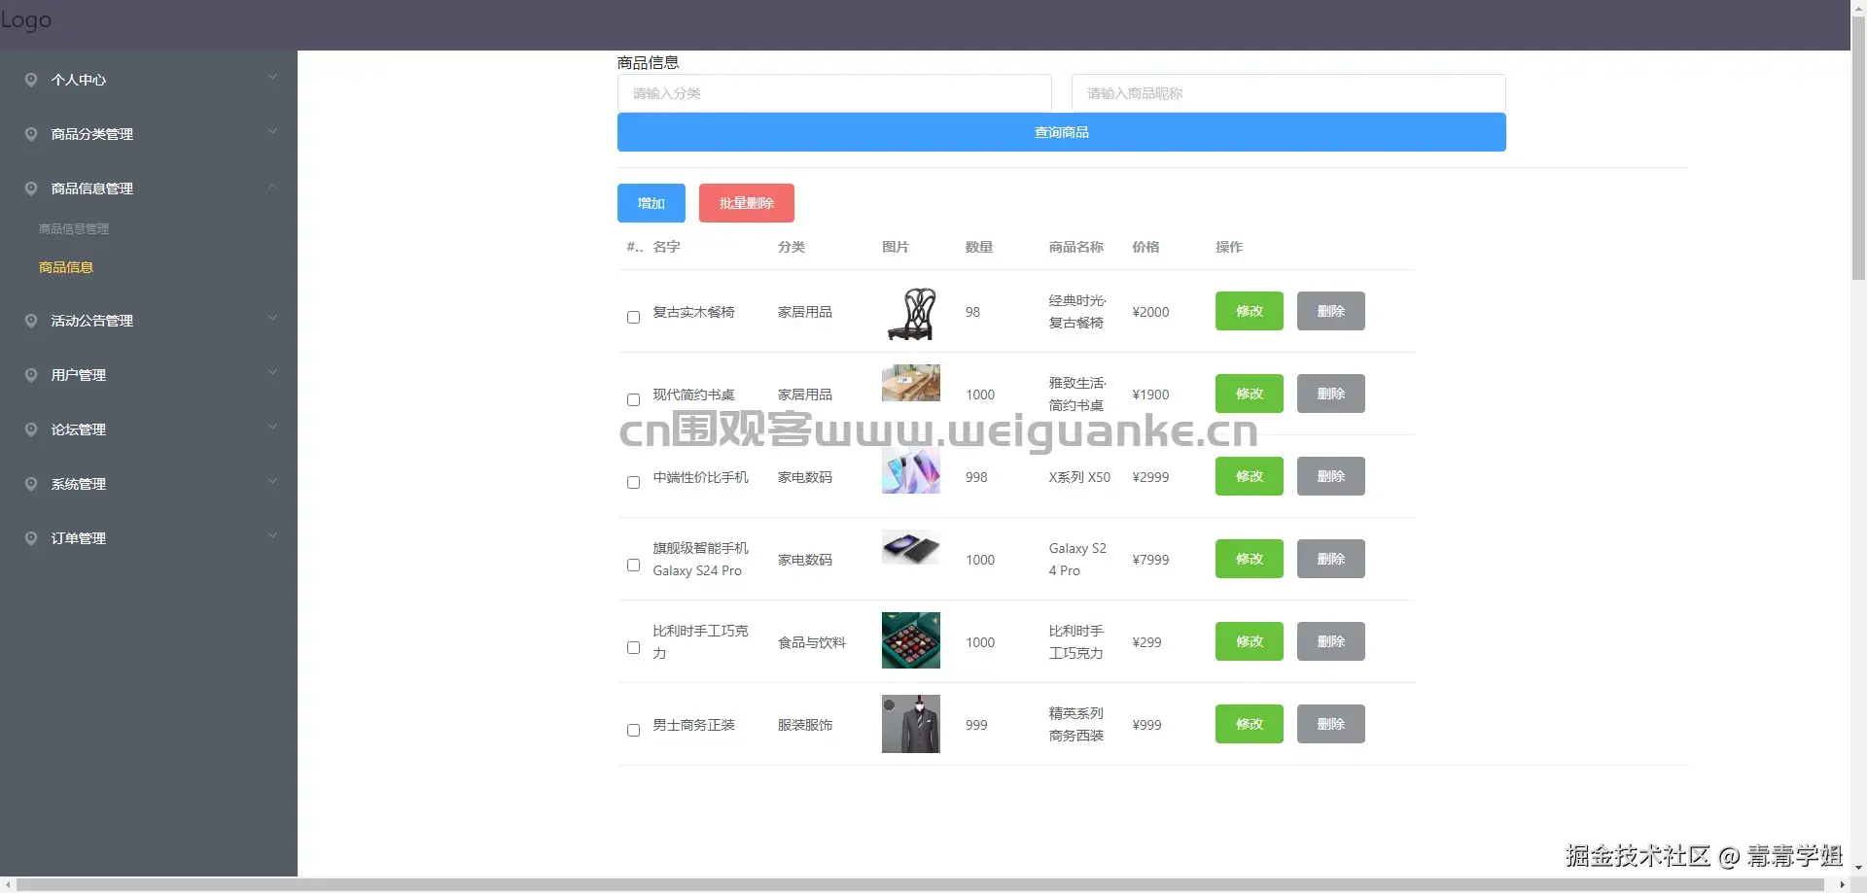Screen dimensions: 1867x893
Task: Click 删除 for 比利时手工巧克力
Action: point(1331,641)
